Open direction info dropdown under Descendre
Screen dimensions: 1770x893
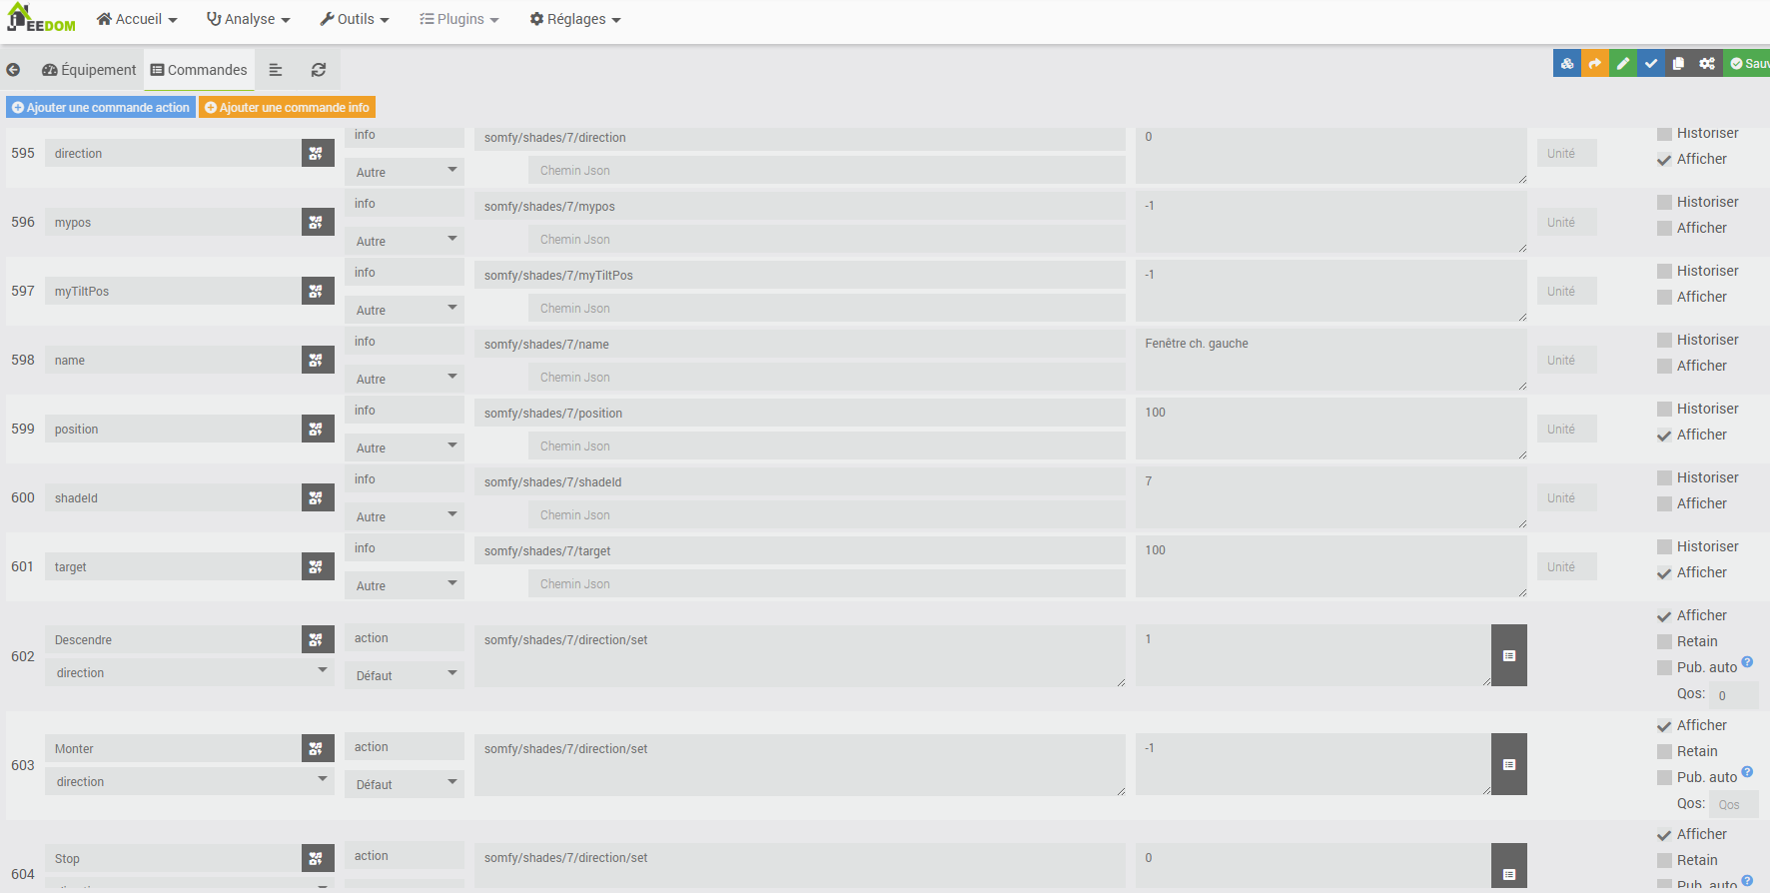190,672
